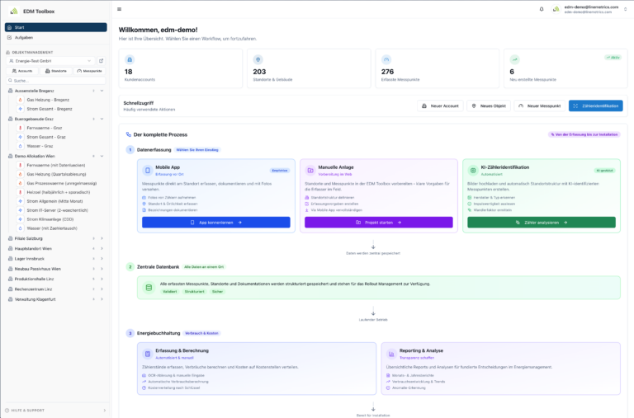This screenshot has height=418, width=634.
Task: Select the Heizoel (halbjährlich + sporadisch) item
Action: [59, 192]
